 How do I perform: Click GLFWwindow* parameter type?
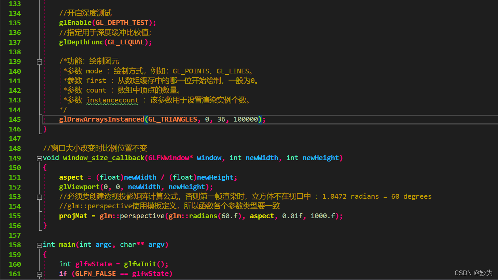[x=170, y=158]
